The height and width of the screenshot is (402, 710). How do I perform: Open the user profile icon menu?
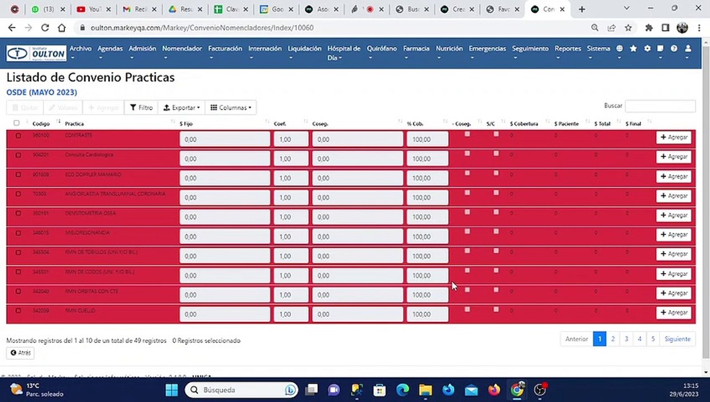coord(688,49)
